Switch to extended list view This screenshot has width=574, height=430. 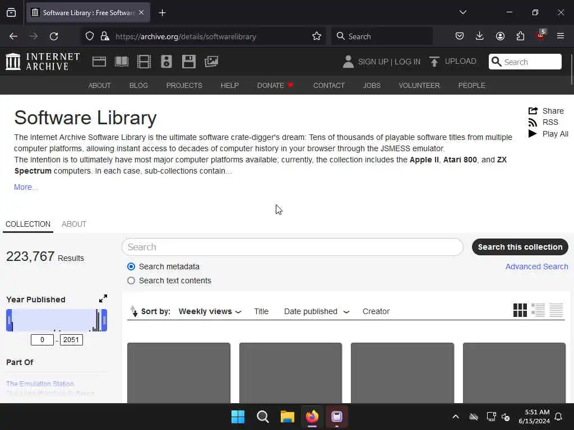[x=538, y=310]
